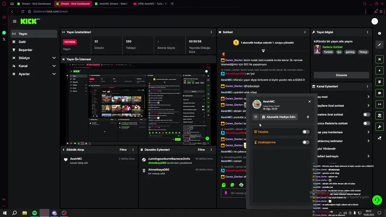Toggle the Uzaklaştırma switch

click(306, 142)
